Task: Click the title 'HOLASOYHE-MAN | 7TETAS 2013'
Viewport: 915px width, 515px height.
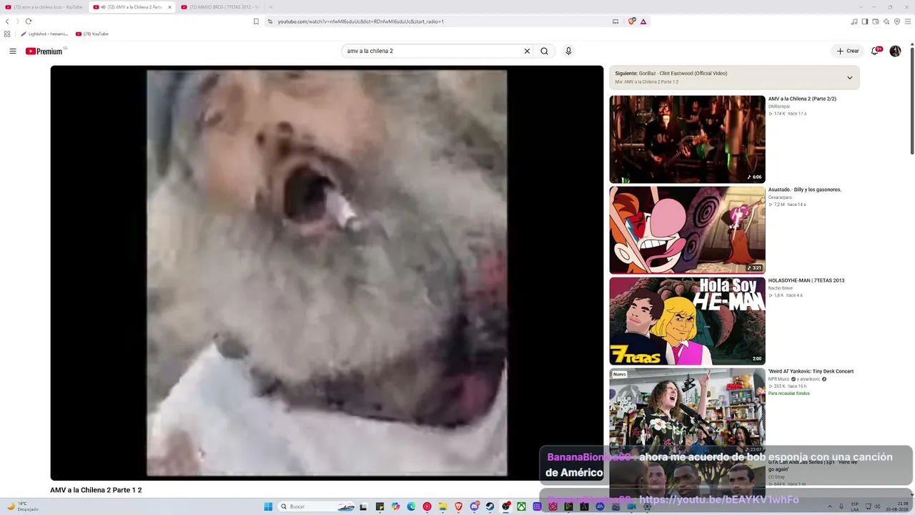Action: (806, 280)
